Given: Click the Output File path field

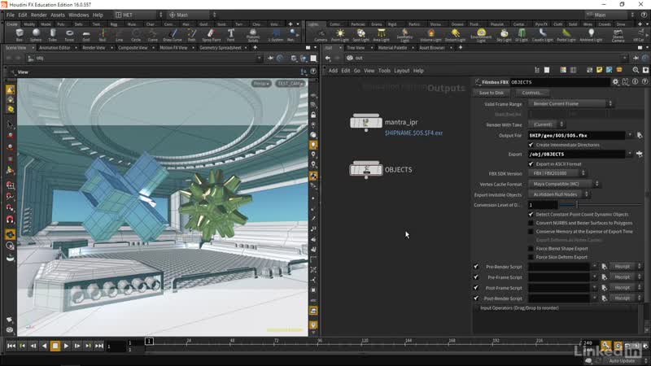Looking at the screenshot, I should pyautogui.click(x=576, y=135).
